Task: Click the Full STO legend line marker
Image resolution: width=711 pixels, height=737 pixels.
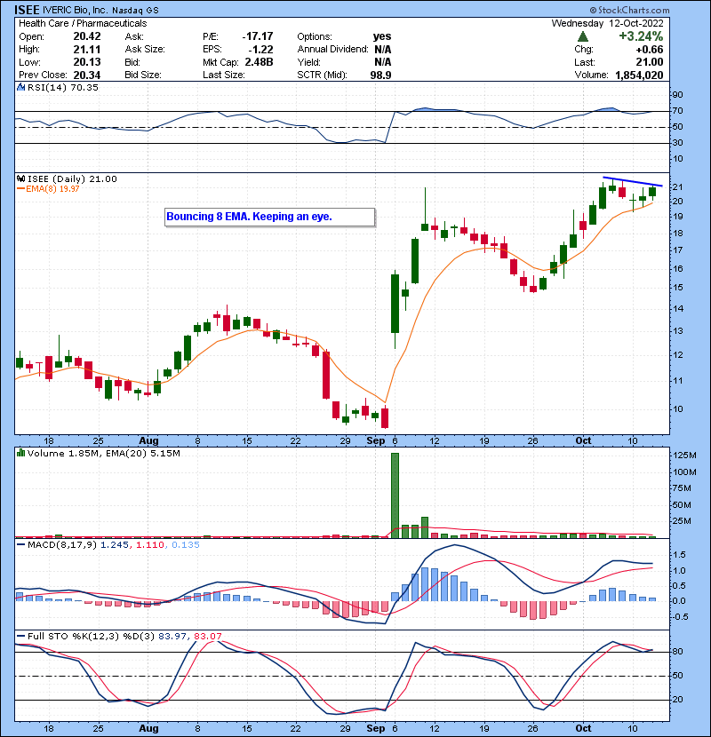Action: pyautogui.click(x=20, y=636)
